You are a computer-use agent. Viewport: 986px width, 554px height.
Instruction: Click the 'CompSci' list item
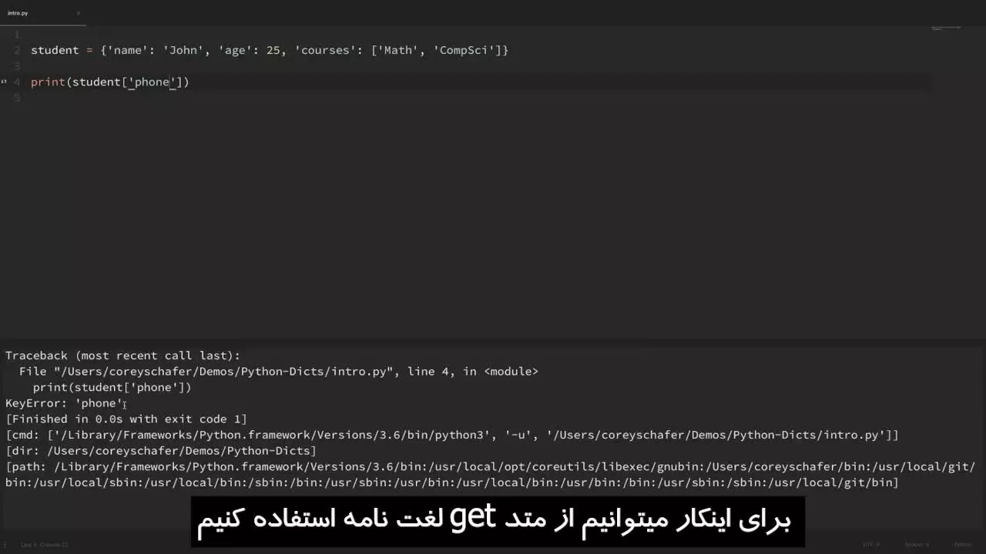(464, 50)
